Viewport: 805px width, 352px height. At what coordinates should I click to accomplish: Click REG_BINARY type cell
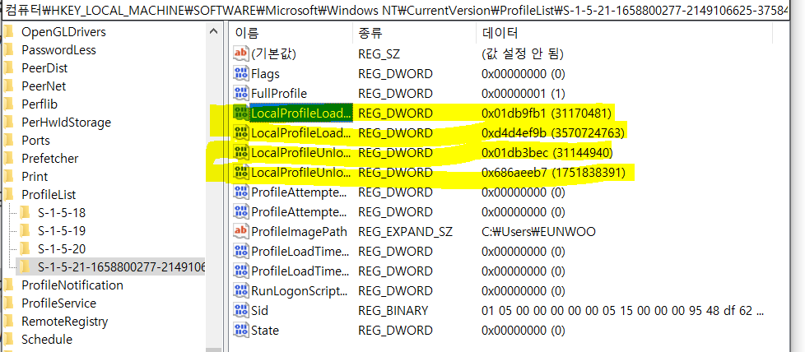[393, 311]
